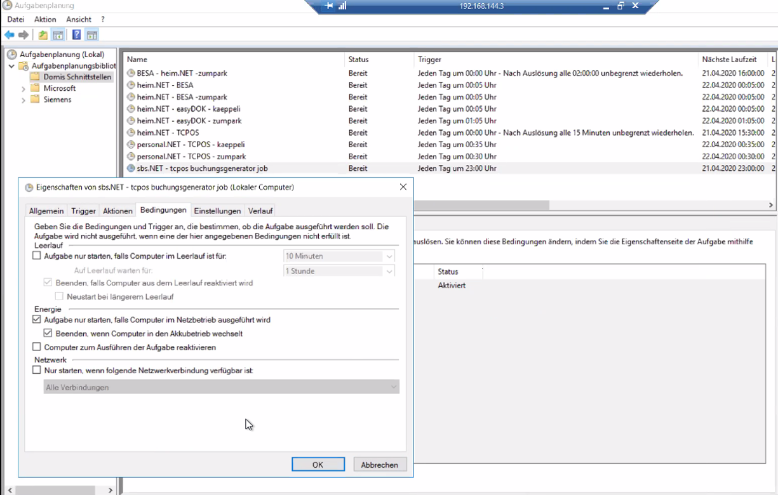Click task icon of personal.NET - TCPOS - kaeppeli
This screenshot has width=778, height=495.
131,145
